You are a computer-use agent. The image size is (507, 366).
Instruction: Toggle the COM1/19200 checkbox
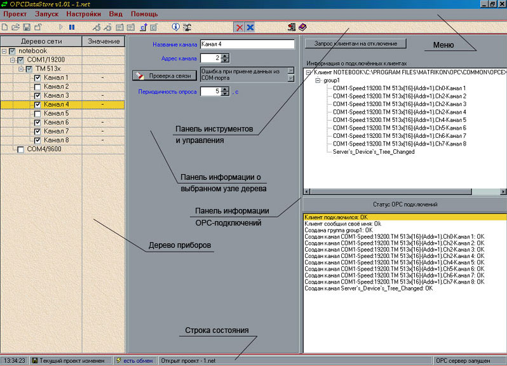[21, 60]
